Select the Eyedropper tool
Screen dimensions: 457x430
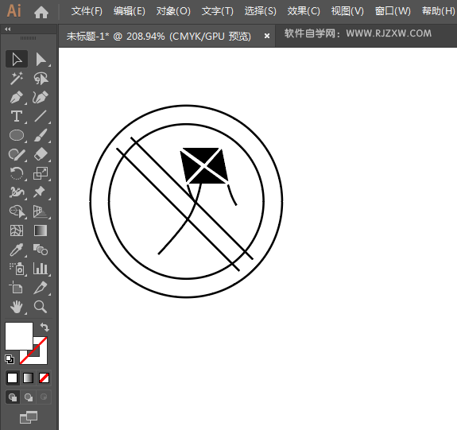17,250
